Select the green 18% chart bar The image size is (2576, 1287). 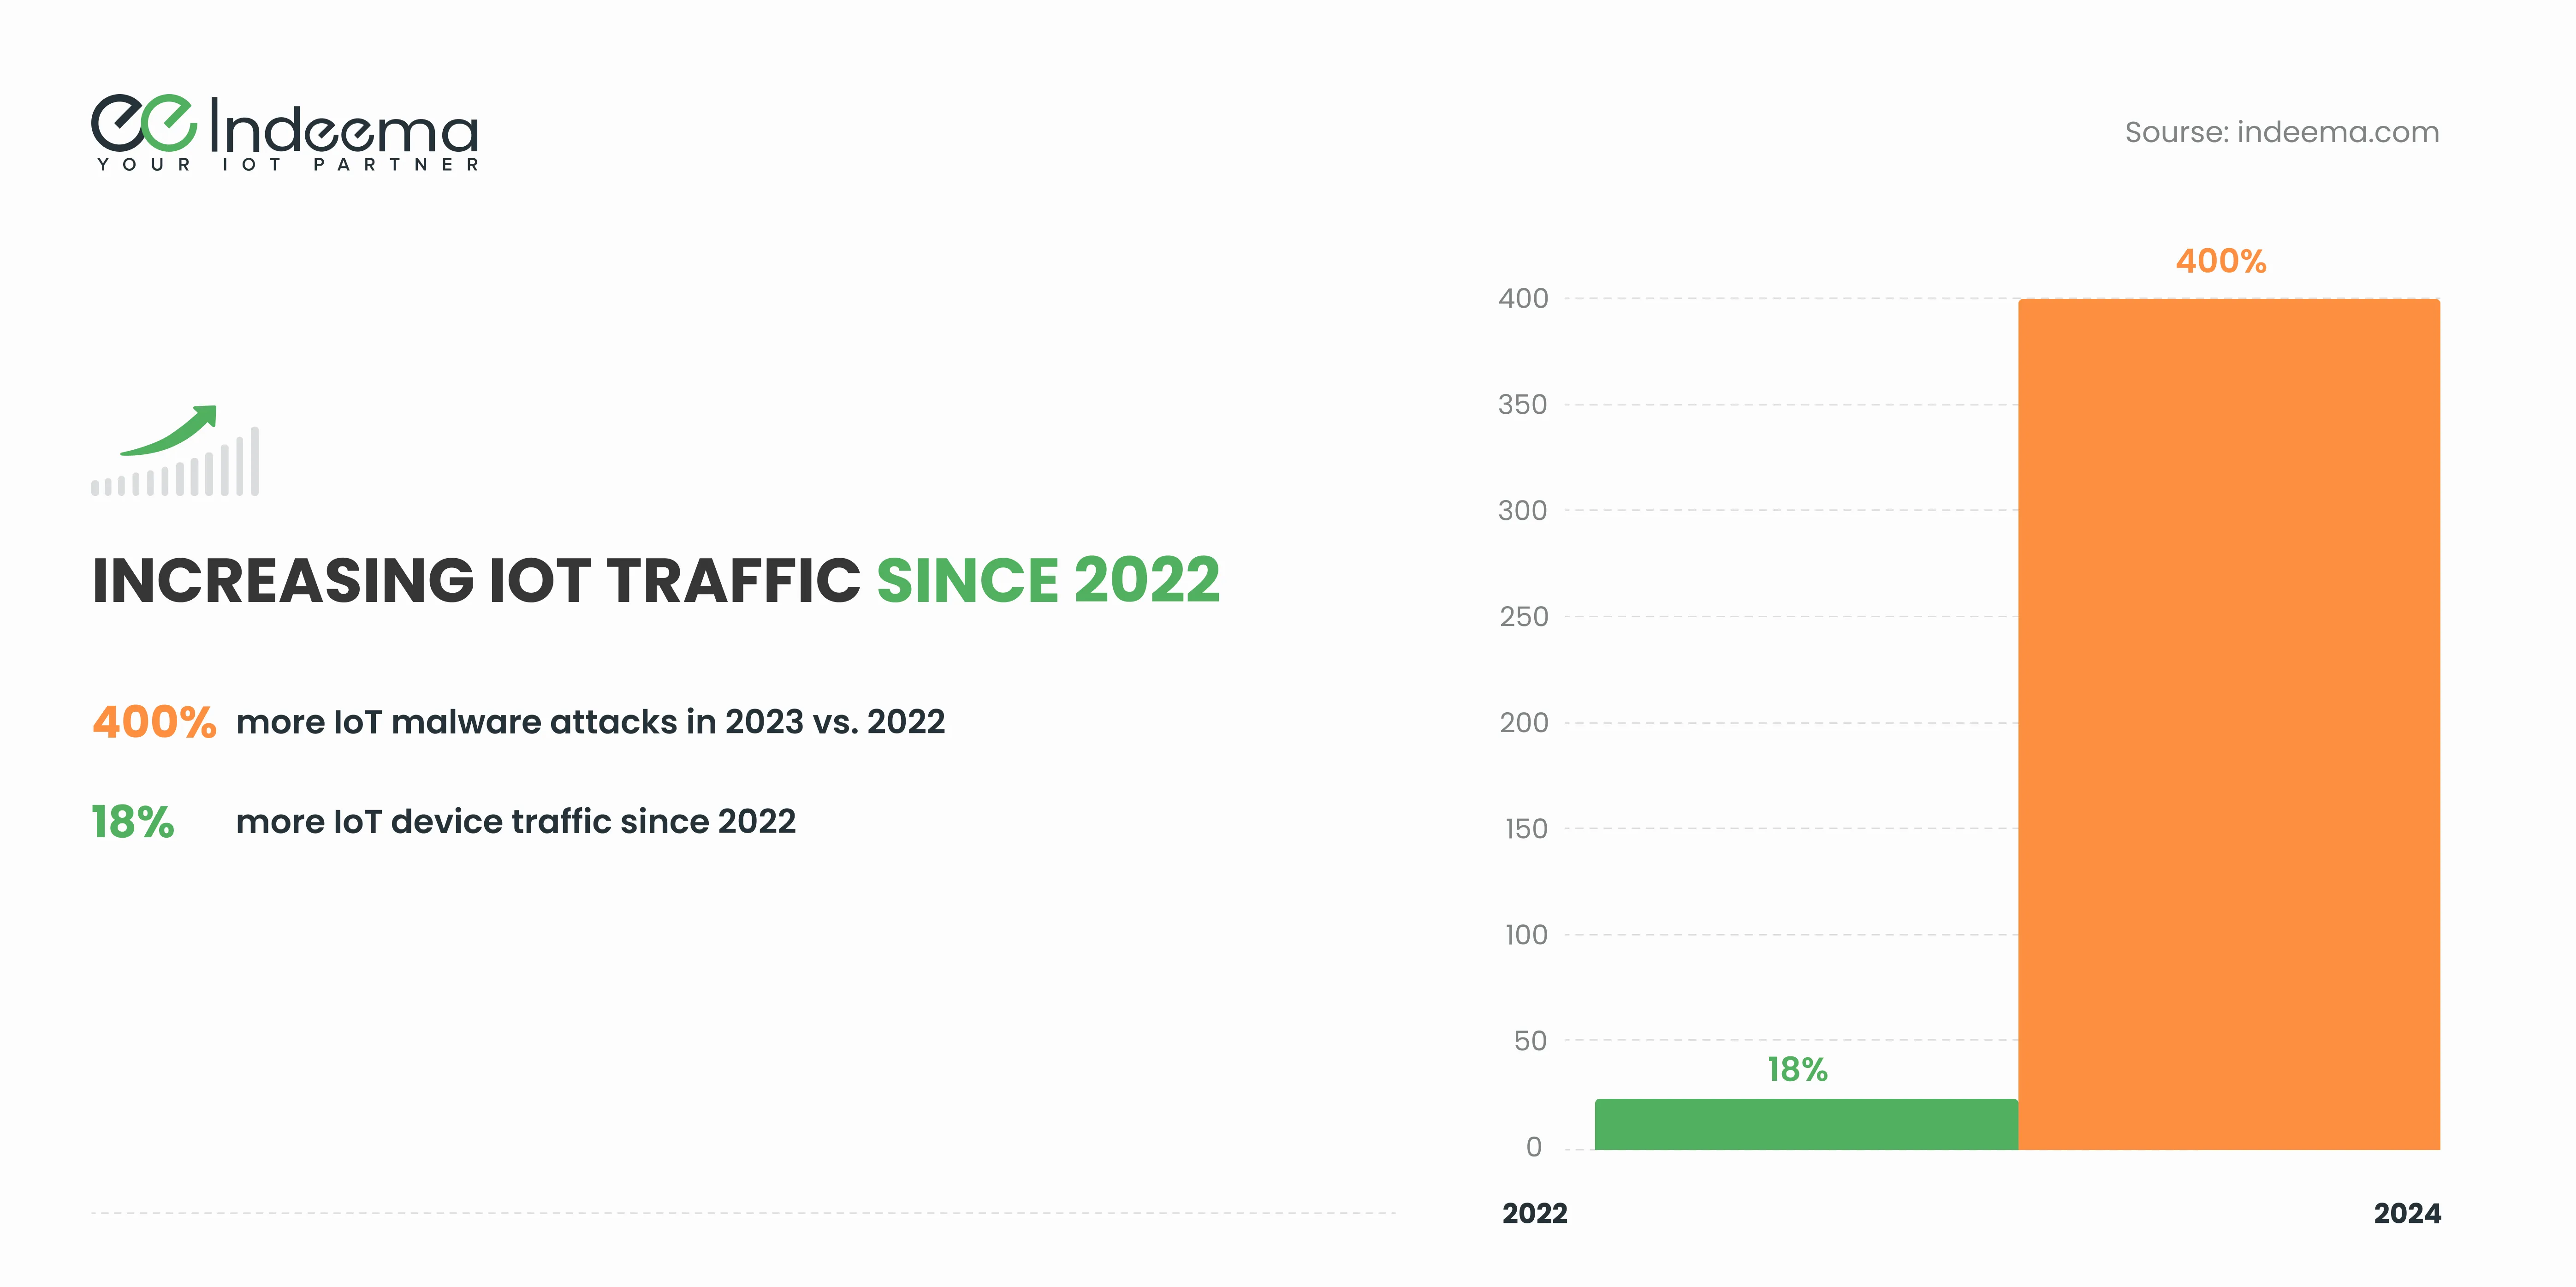pos(1805,1124)
